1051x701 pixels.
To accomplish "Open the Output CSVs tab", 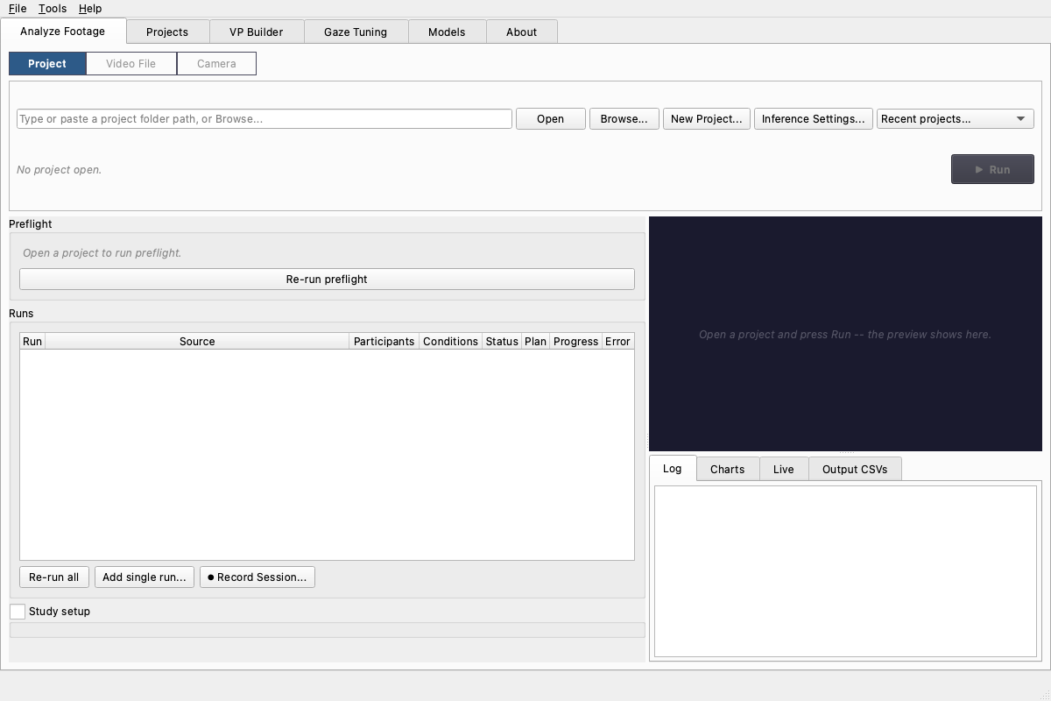I will (x=854, y=469).
